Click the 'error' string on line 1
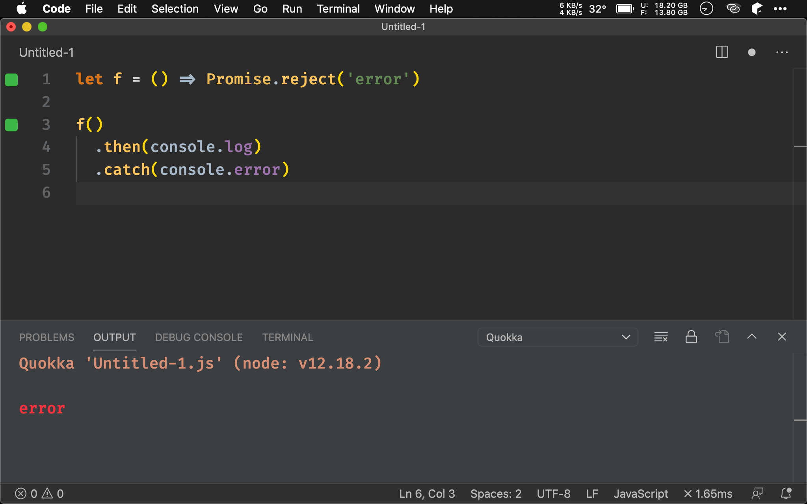 (x=378, y=79)
